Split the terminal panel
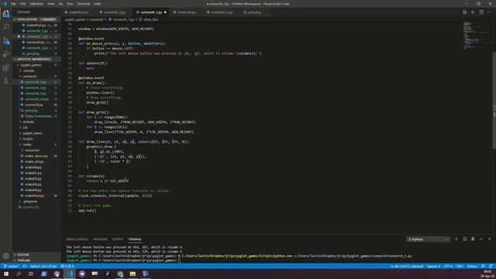Viewport: 496px width, 279px height. (465, 239)
